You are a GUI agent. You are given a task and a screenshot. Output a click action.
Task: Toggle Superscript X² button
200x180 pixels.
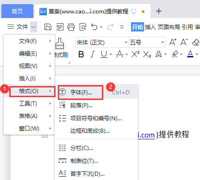pyautogui.click(x=136, y=54)
